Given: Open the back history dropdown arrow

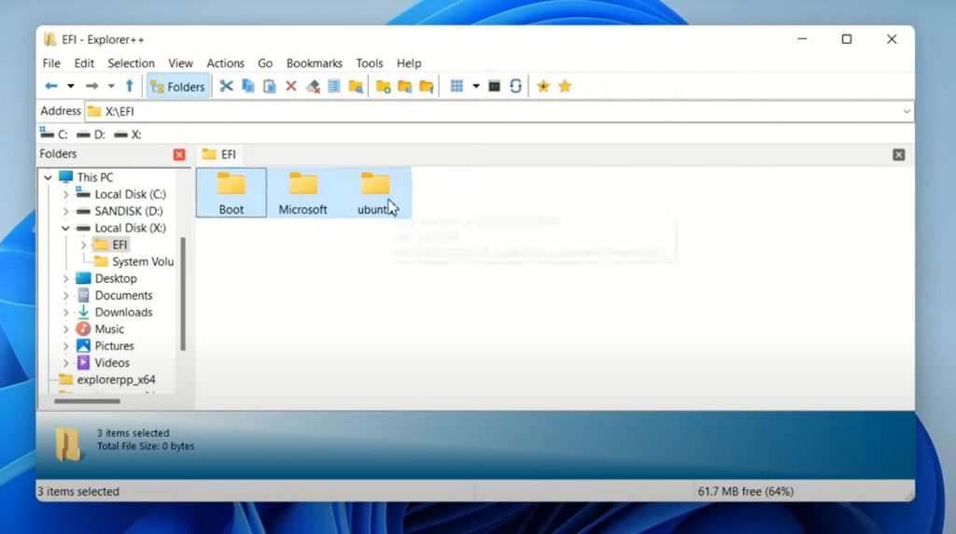Looking at the screenshot, I should [71, 87].
